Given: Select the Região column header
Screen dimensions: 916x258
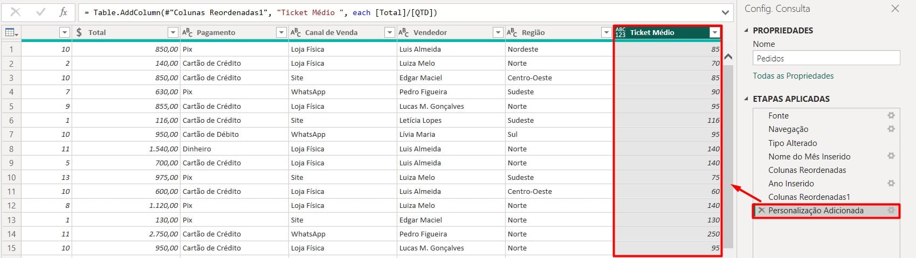Looking at the screenshot, I should 560,32.
